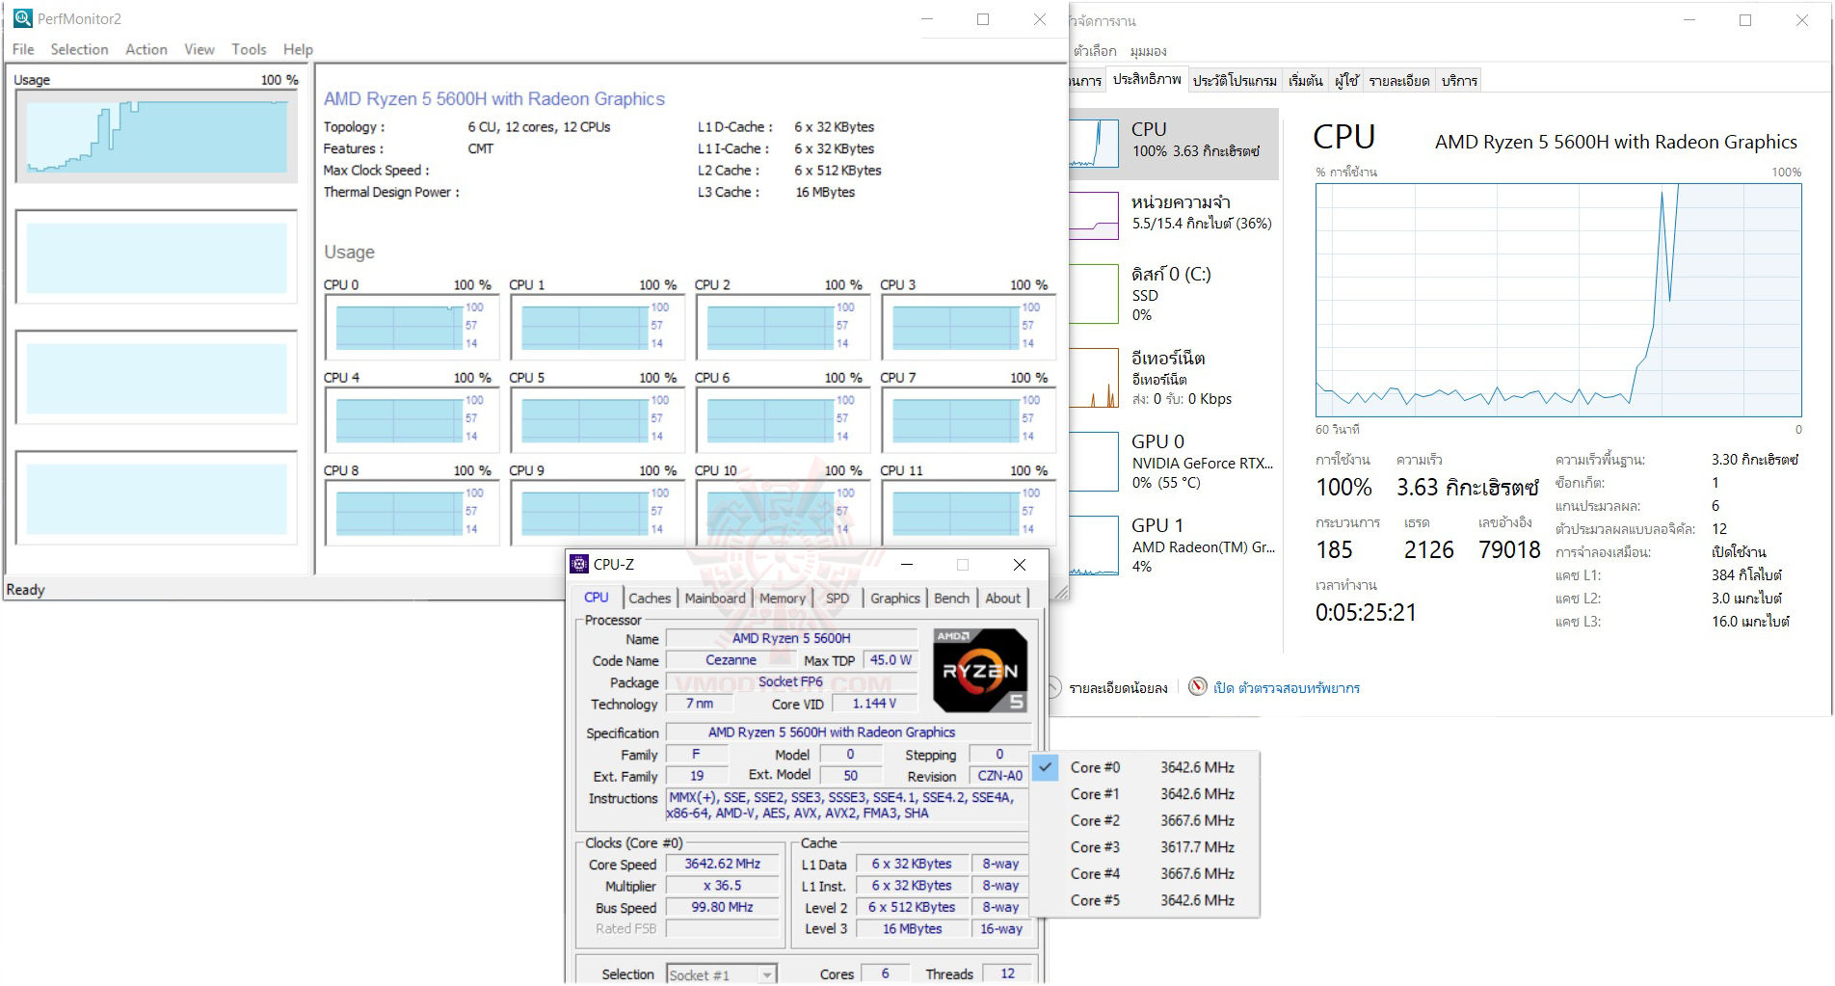Select the CPU entry in Task Manager sidebar
The image size is (1835, 986).
1174,144
